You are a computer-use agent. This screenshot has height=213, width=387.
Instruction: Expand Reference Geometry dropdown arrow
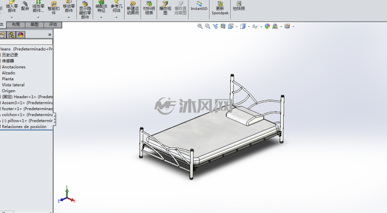(x=117, y=17)
